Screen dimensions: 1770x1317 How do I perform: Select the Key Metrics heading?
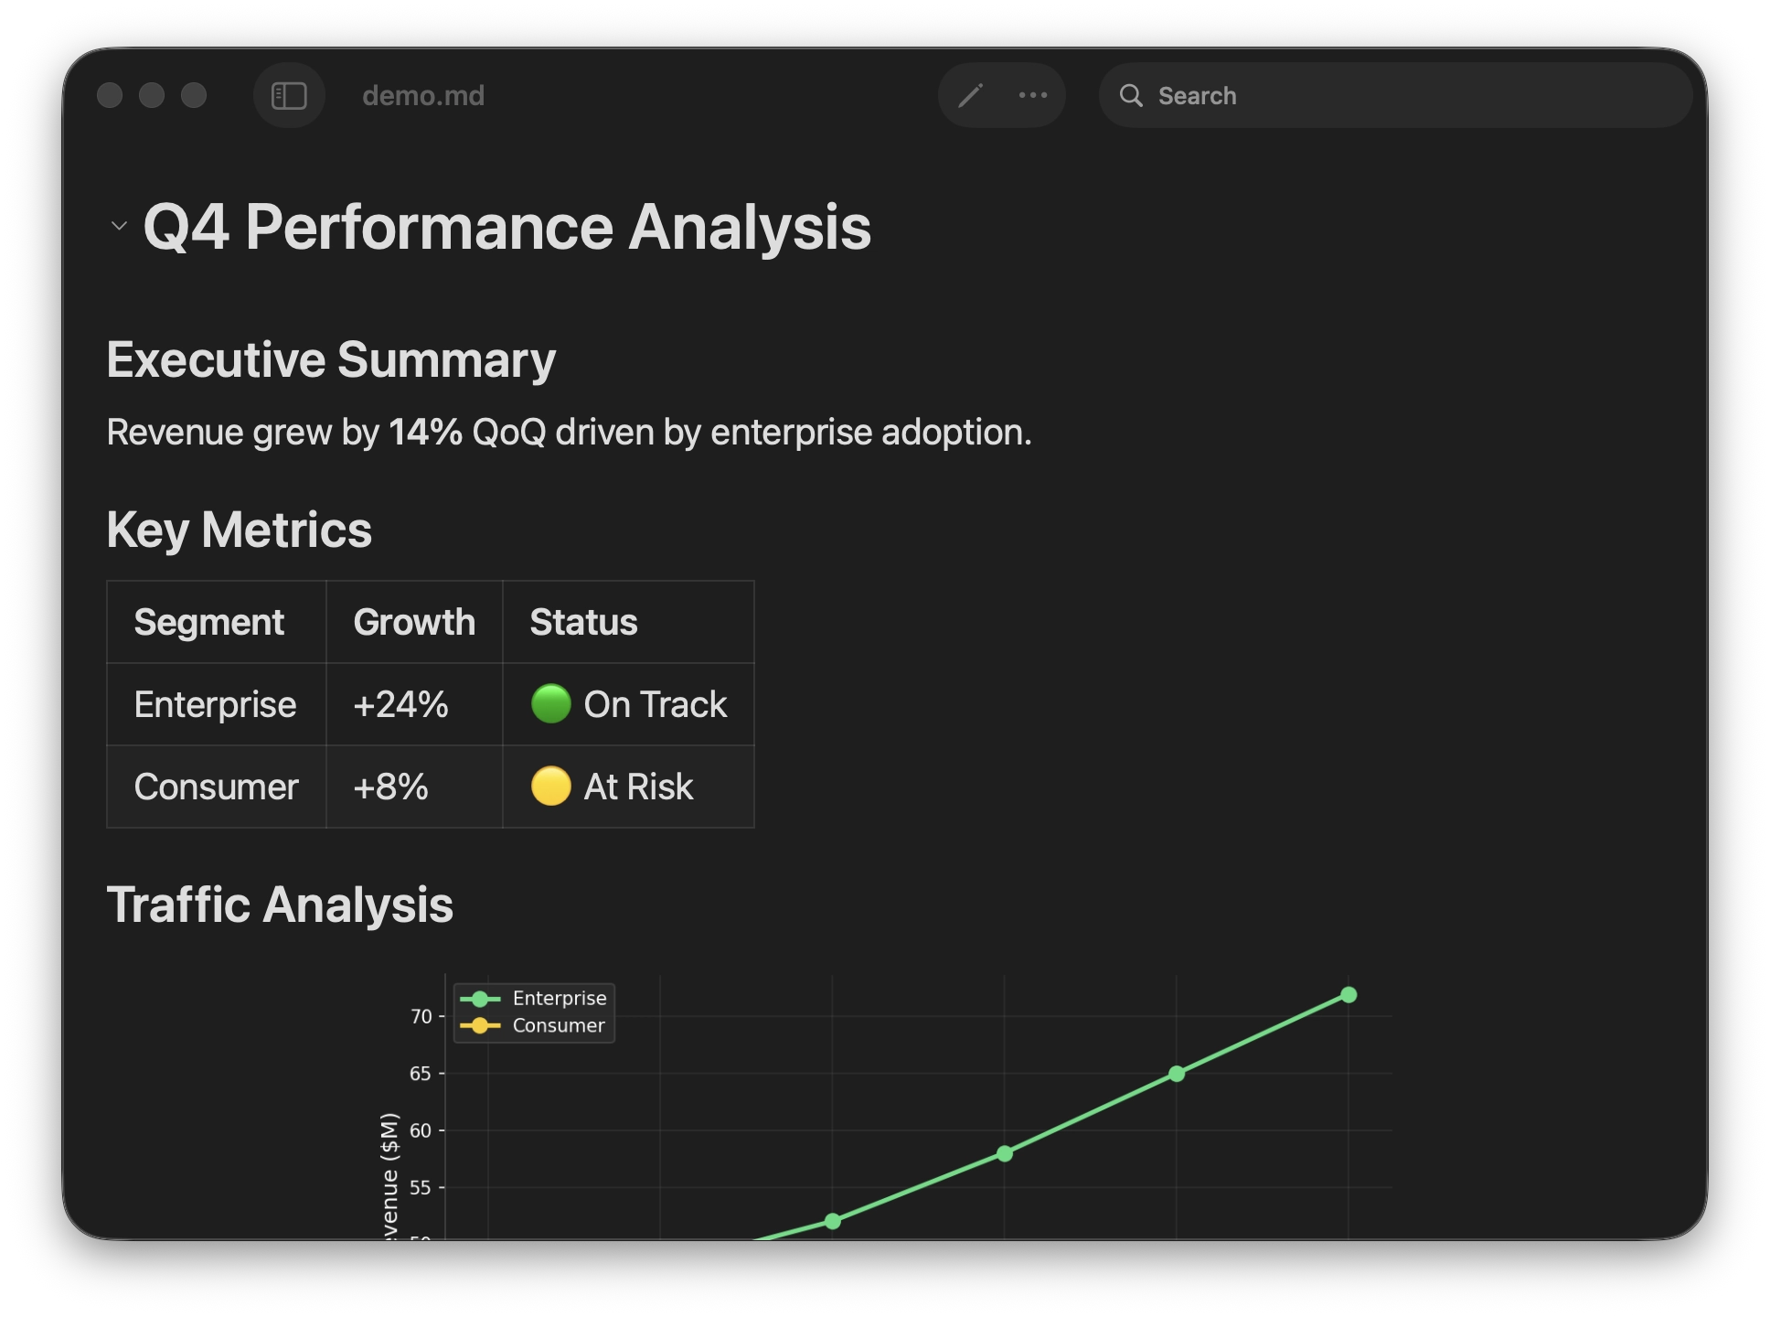coord(240,530)
